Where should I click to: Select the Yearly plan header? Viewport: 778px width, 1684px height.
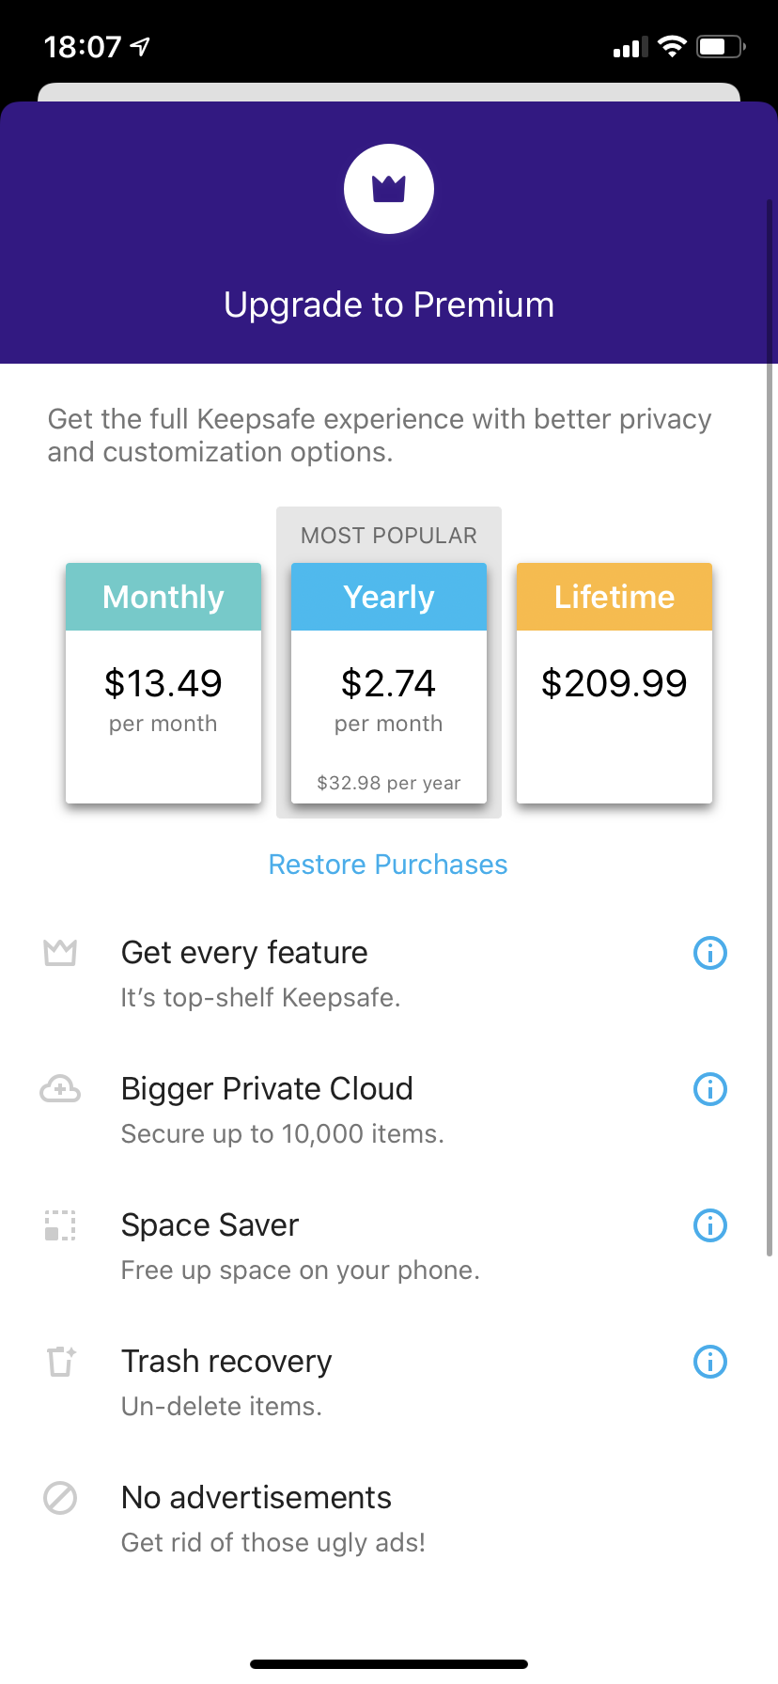point(389,597)
